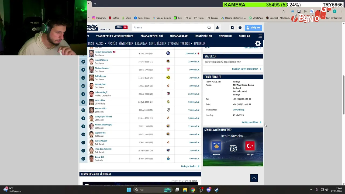The width and height of the screenshot is (345, 194).
Task: Open İstatistikler menu
Action: tap(203, 36)
